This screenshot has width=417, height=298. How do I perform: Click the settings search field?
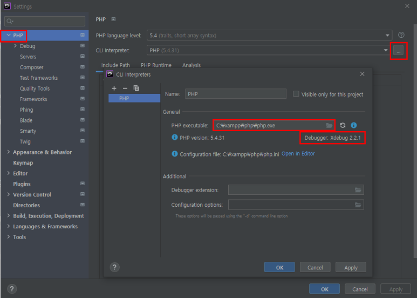coord(45,21)
